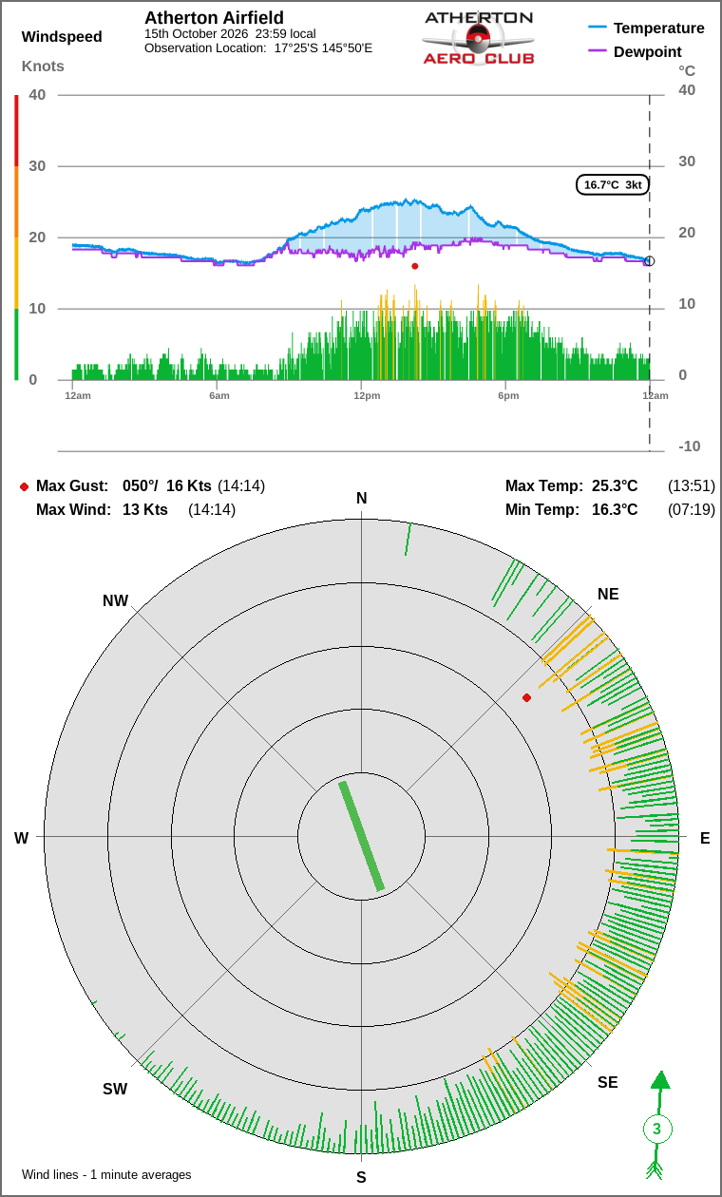Click the SE compass label
This screenshot has height=1197, width=722.
pyautogui.click(x=608, y=1083)
